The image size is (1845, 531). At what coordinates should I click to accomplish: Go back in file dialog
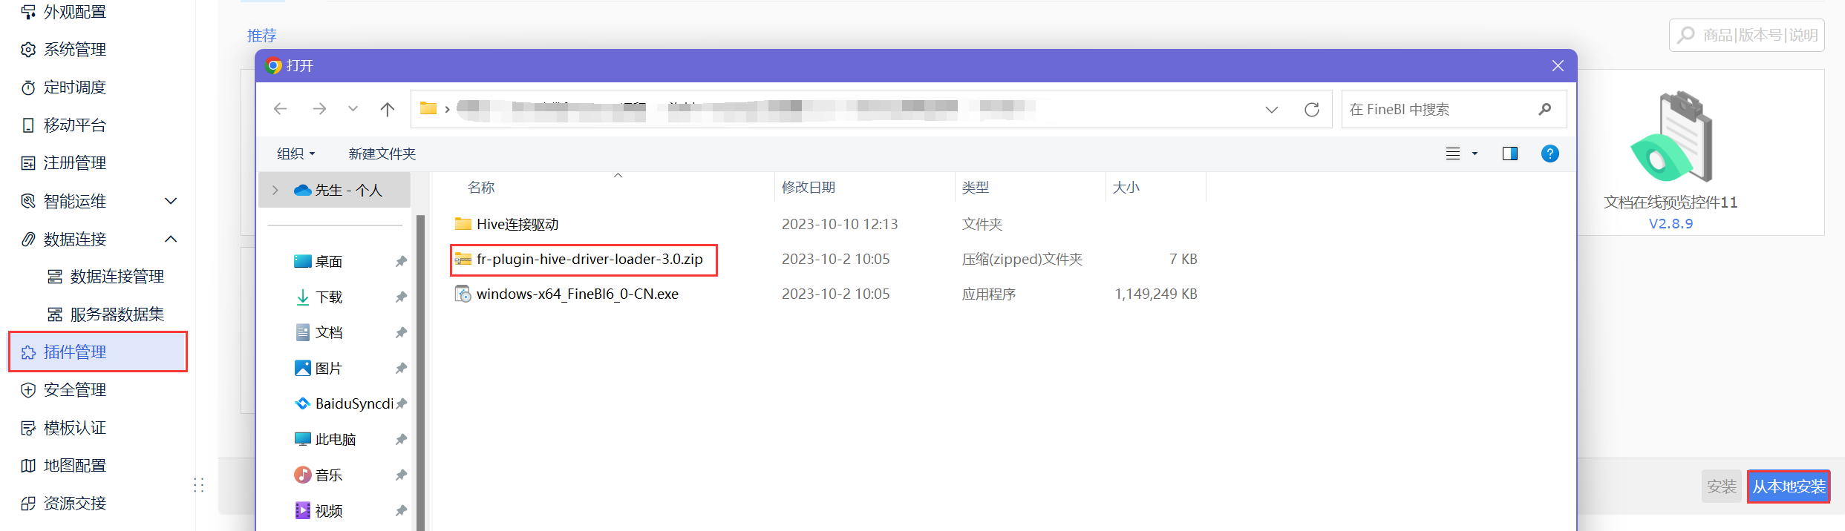(x=280, y=109)
